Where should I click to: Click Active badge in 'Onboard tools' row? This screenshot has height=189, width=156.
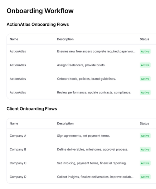145,79
